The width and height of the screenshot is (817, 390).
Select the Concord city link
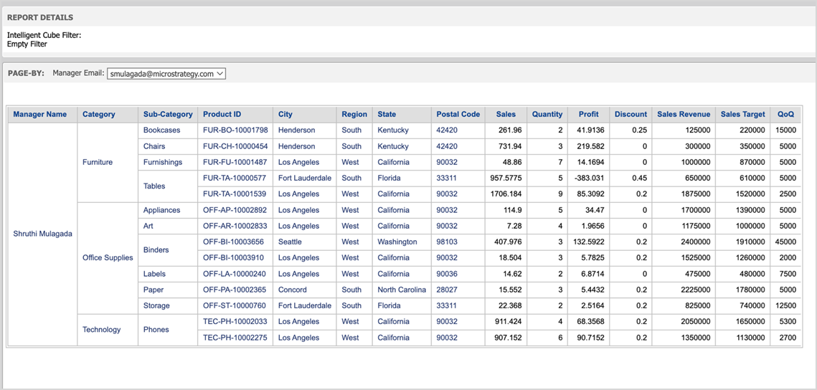[292, 290]
